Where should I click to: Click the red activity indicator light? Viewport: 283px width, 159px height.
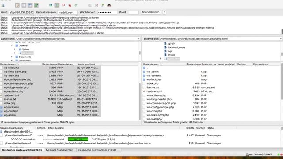click(x=281, y=155)
